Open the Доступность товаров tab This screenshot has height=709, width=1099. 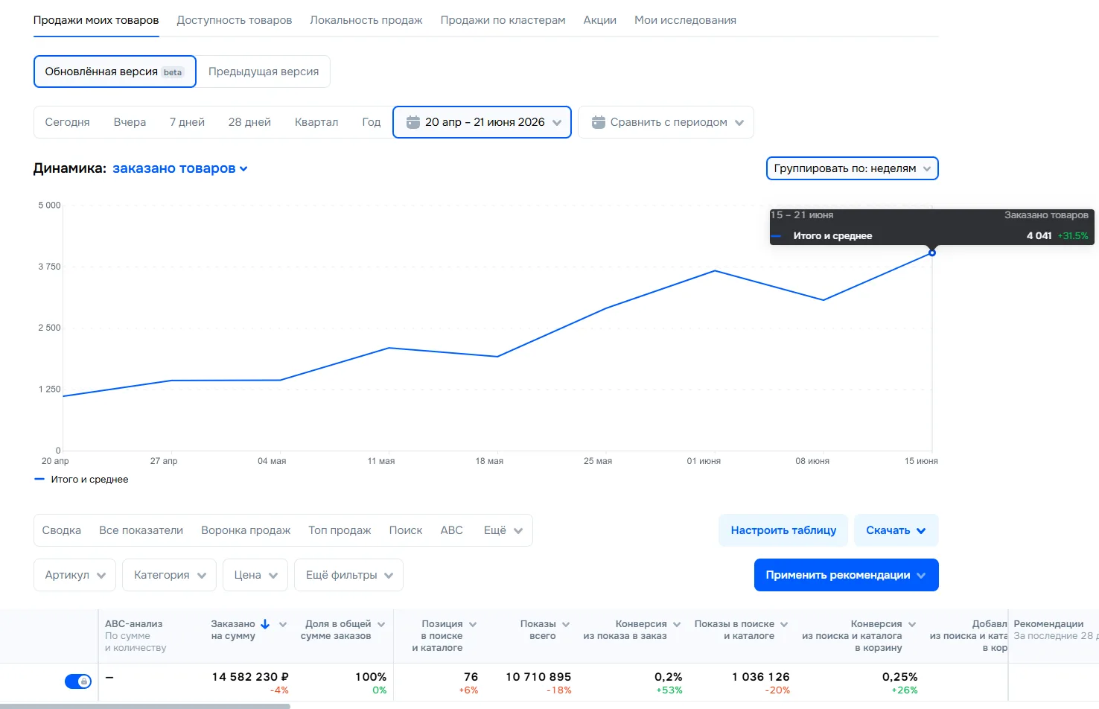pos(234,20)
